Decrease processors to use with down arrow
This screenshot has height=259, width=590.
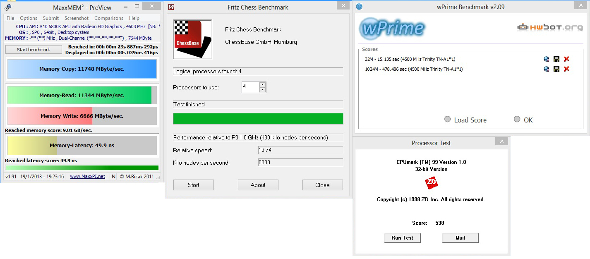point(262,90)
